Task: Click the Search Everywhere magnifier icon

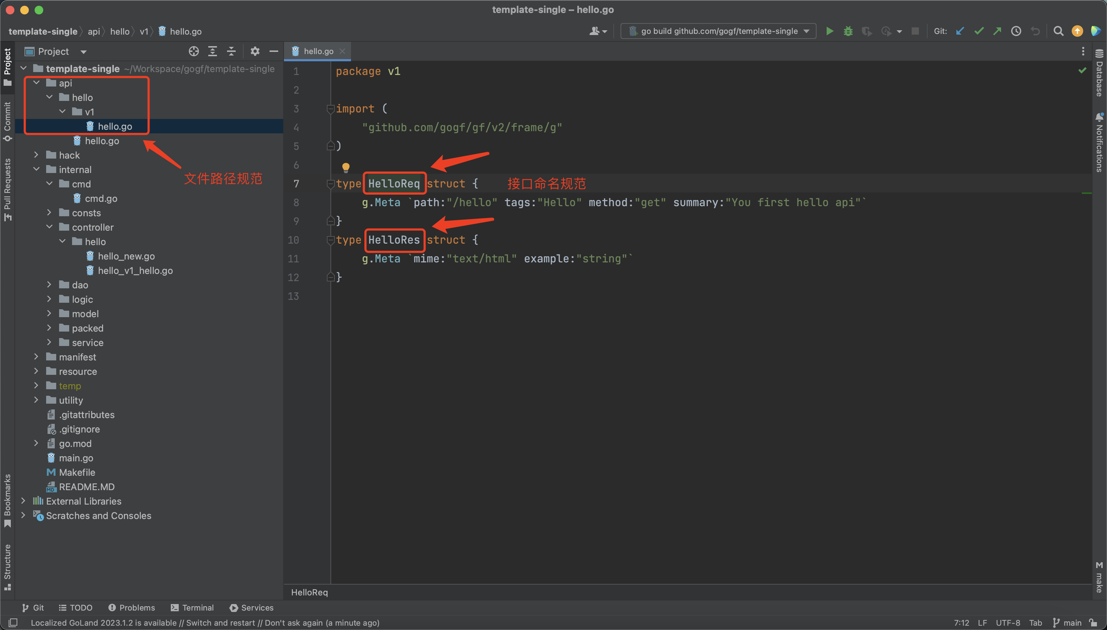Action: [x=1058, y=31]
